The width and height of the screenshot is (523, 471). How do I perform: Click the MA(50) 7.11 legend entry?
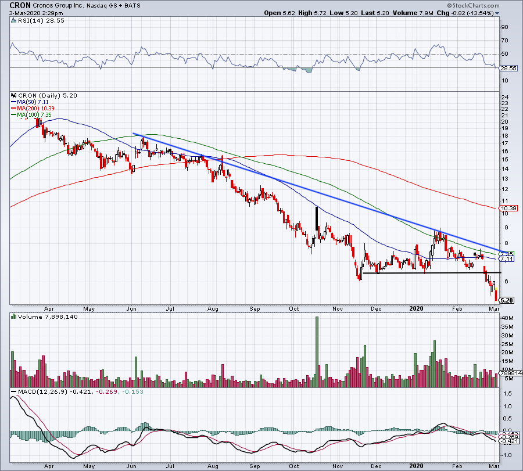30,102
